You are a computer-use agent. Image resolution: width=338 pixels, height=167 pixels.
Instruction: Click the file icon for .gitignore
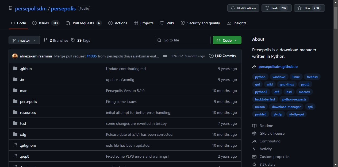15,145
